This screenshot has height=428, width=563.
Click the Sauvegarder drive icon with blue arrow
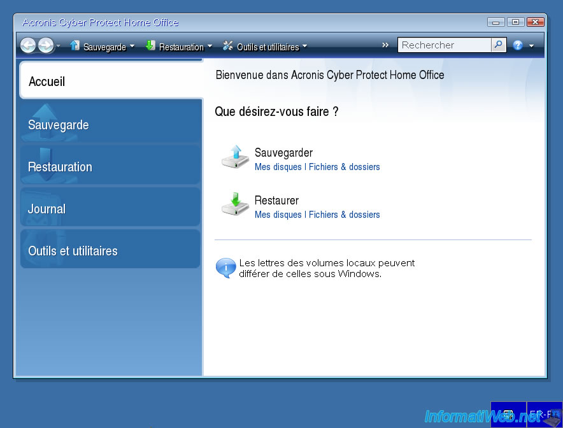coord(235,157)
